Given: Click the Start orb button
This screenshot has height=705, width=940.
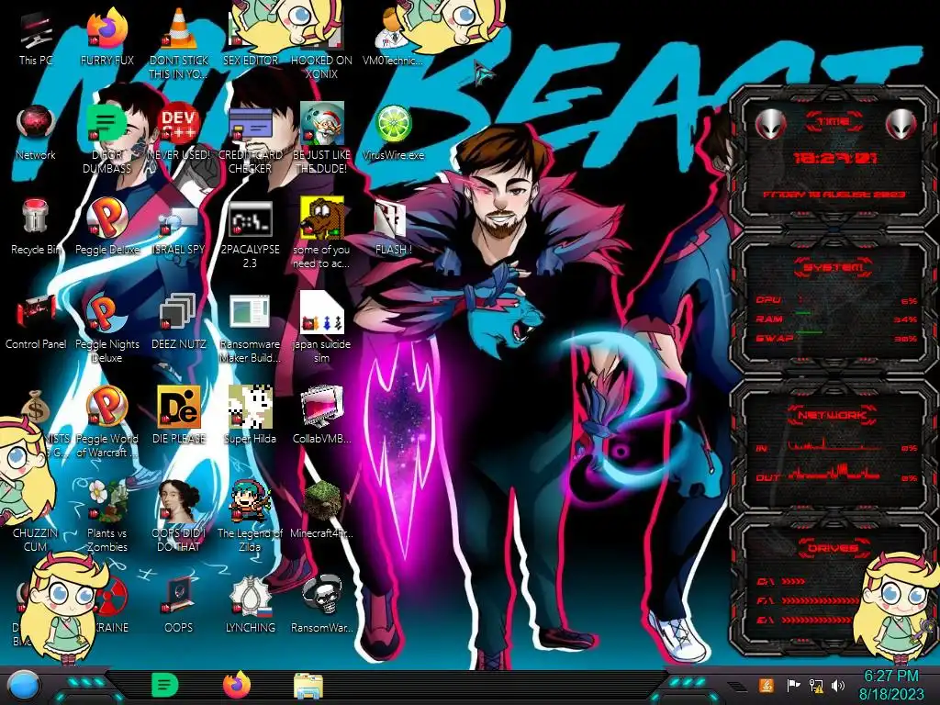Looking at the screenshot, I should click(x=24, y=685).
